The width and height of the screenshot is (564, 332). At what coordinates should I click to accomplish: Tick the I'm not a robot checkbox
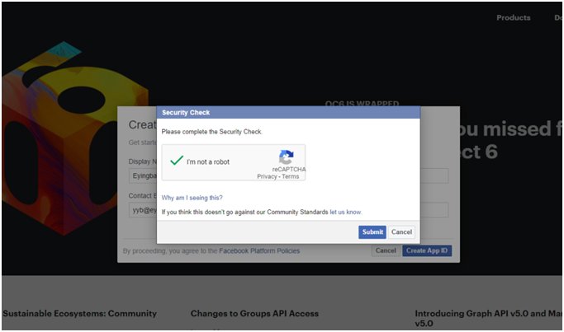click(x=177, y=161)
